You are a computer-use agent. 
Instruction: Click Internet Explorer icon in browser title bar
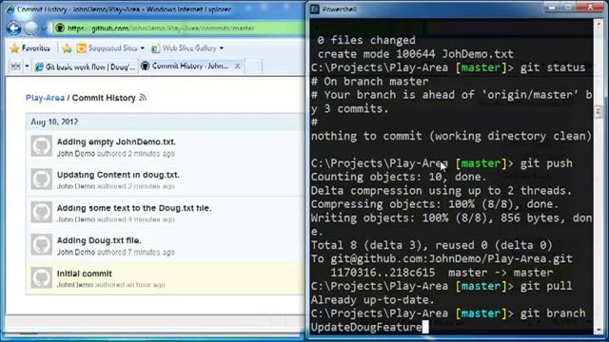point(10,9)
